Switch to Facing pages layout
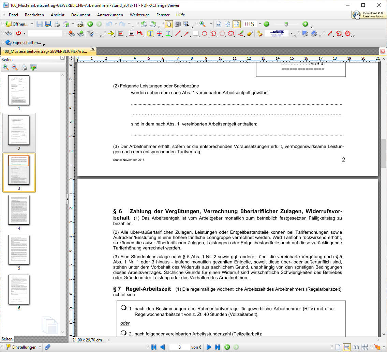This screenshot has height=352, width=387. [x=356, y=347]
